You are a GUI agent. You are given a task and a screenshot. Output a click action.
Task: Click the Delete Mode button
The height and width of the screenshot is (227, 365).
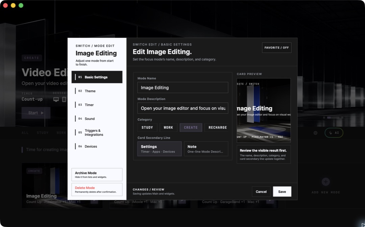tap(97, 190)
